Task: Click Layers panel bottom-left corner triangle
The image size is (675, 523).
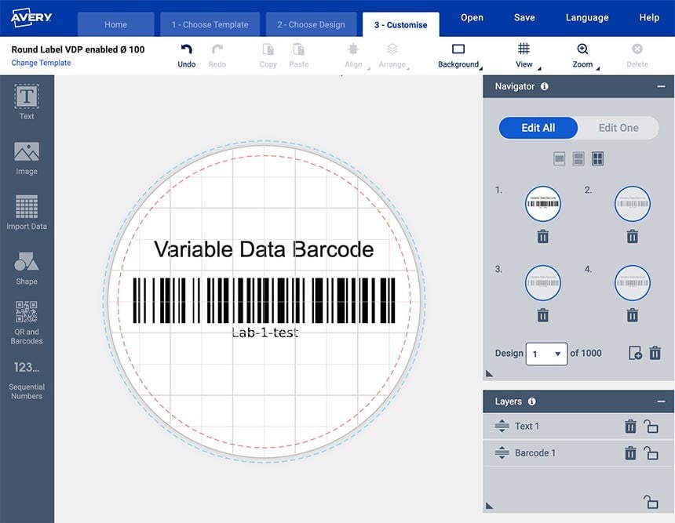Action: coord(489,506)
